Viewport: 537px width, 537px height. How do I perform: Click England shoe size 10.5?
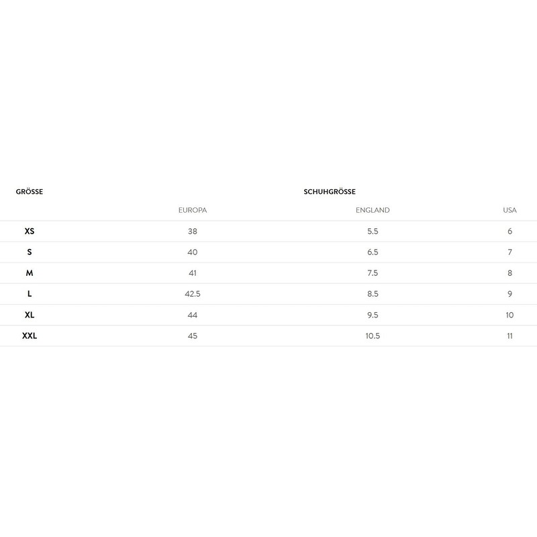pos(373,336)
